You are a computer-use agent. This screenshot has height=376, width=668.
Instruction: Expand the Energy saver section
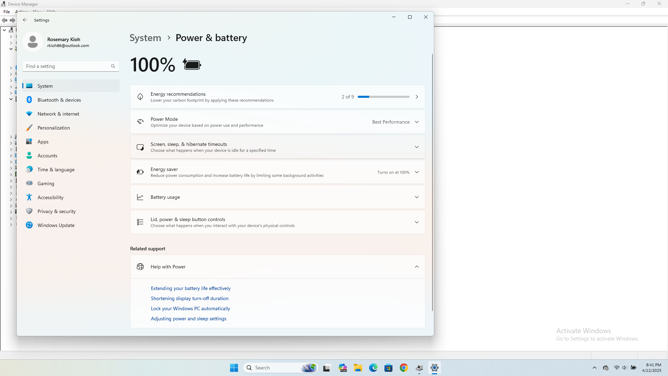[x=278, y=172]
